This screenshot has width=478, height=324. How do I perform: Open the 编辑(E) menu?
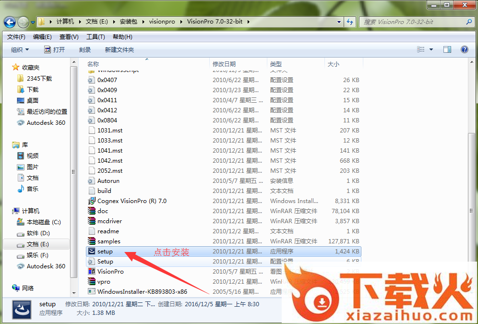coord(42,37)
